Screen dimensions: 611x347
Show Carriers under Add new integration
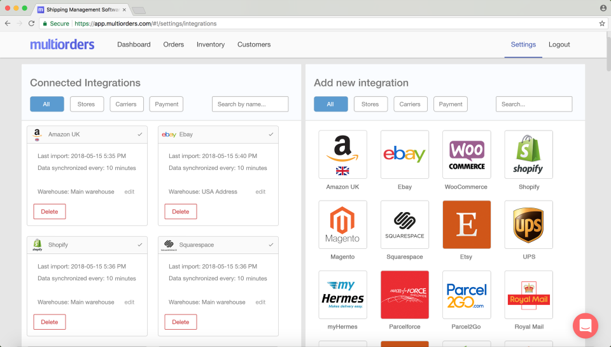(x=410, y=104)
